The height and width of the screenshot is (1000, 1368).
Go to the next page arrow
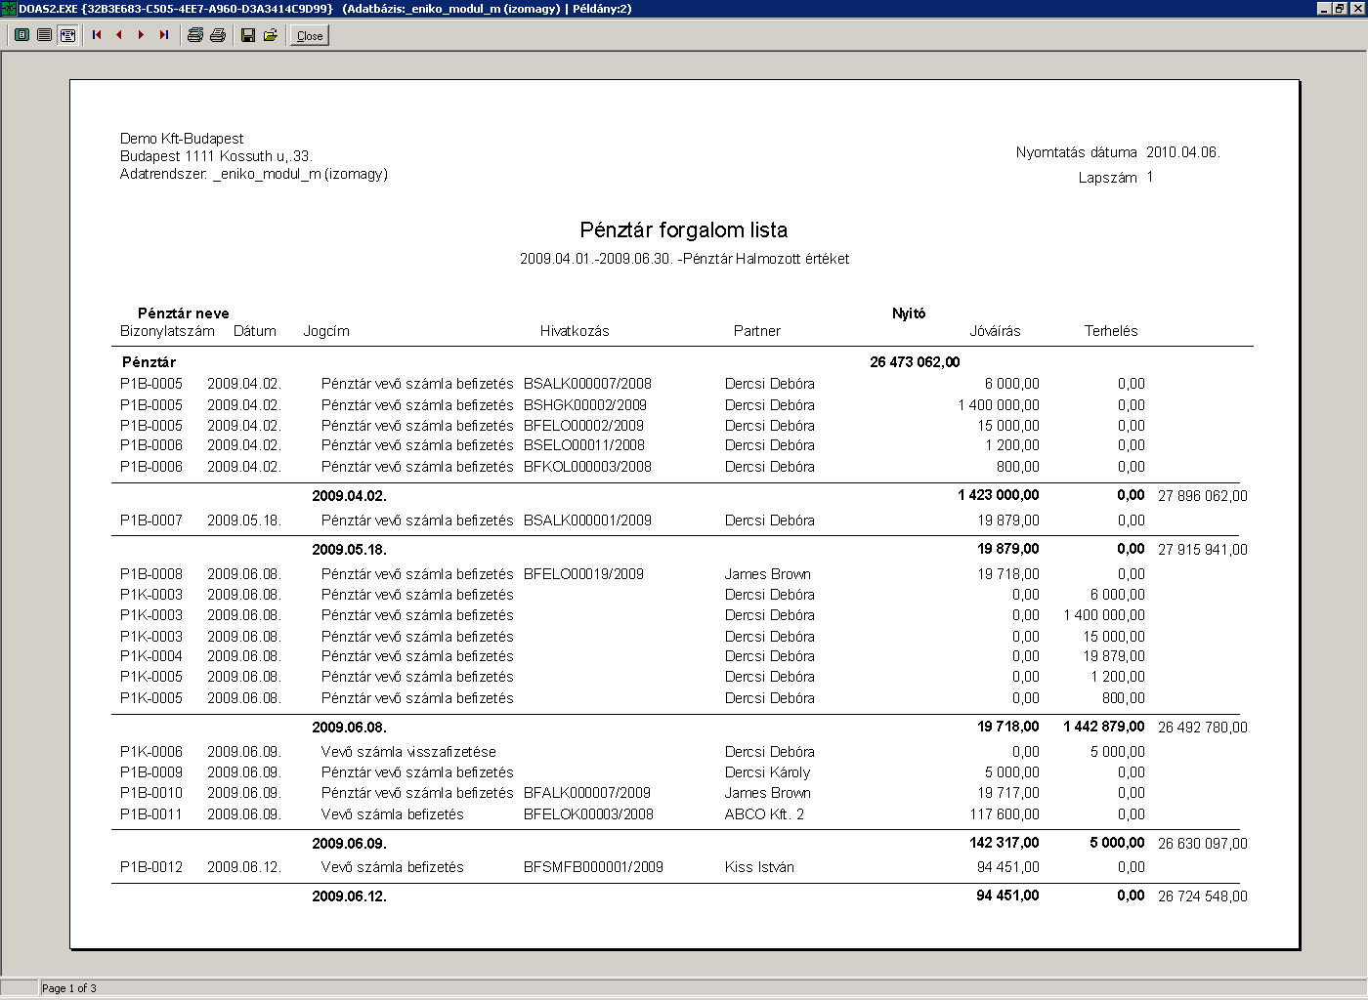(x=142, y=35)
